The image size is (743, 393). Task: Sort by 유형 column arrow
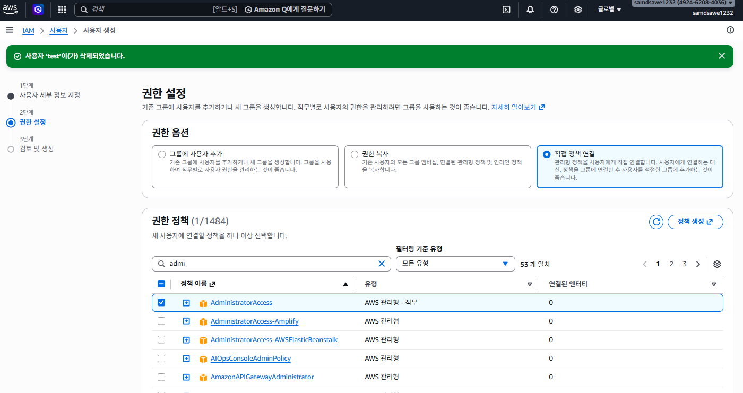point(530,284)
